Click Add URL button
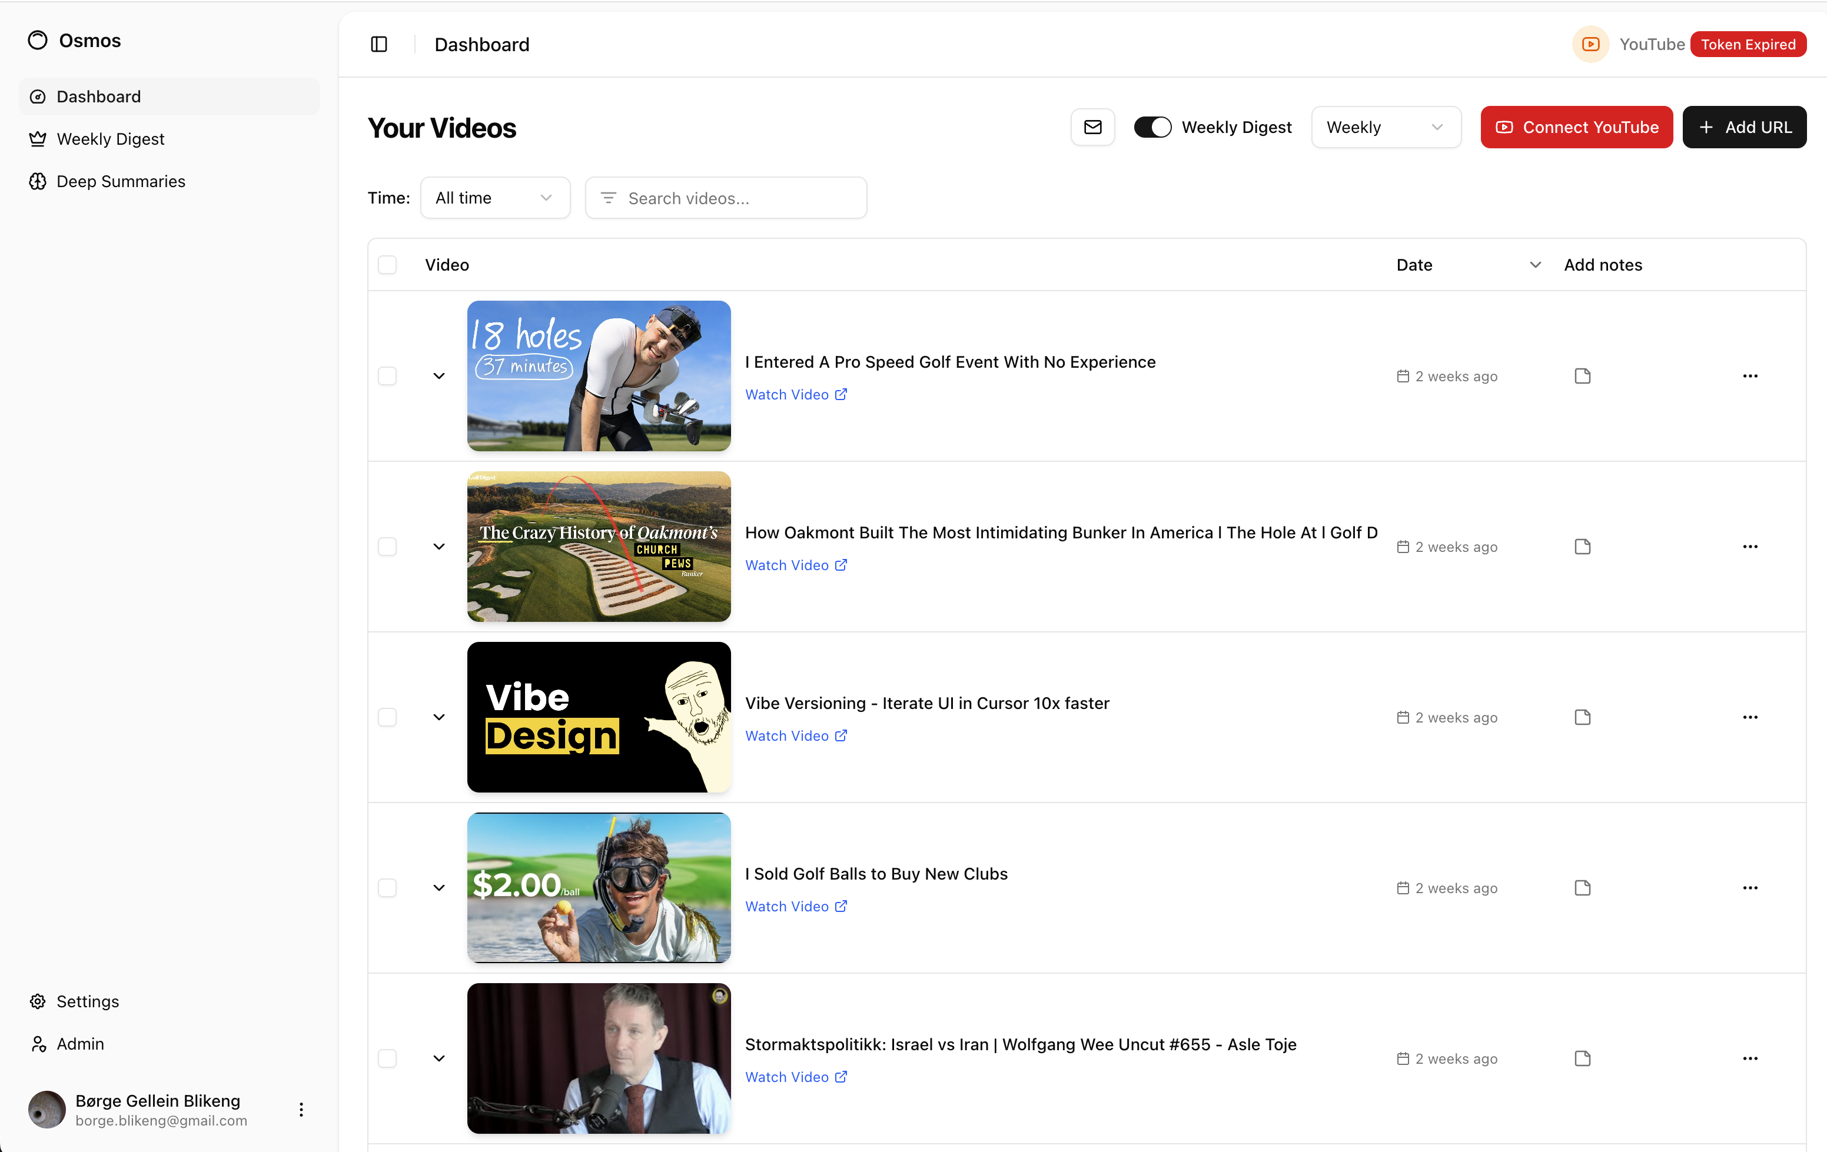 click(1744, 128)
